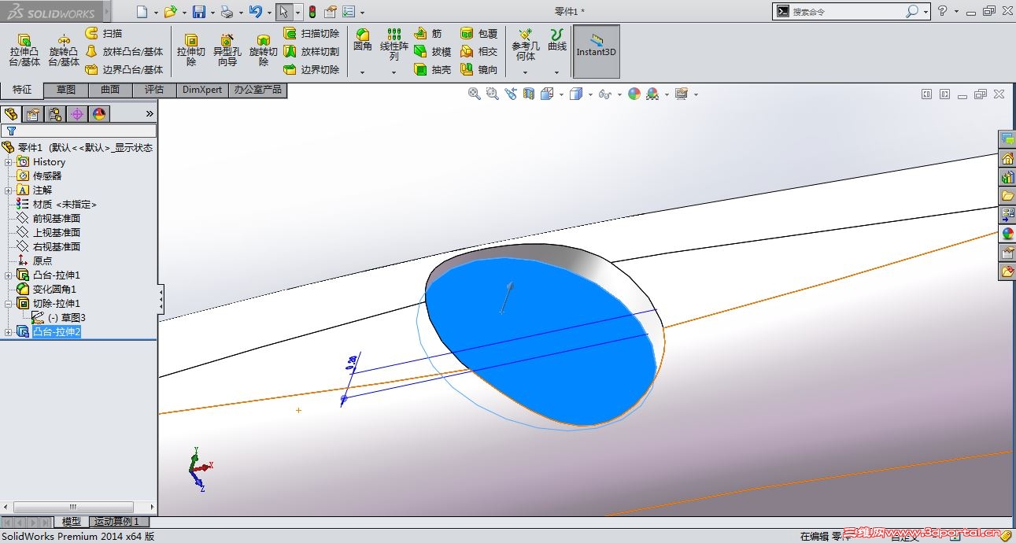
Task: Switch to the 评估 evaluate tab
Action: click(154, 90)
